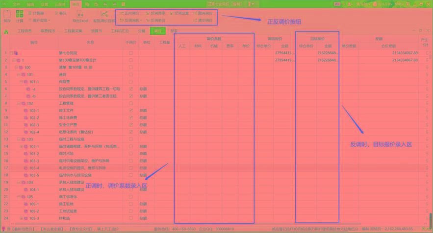Collapse tree node 101-1

(x=21, y=82)
